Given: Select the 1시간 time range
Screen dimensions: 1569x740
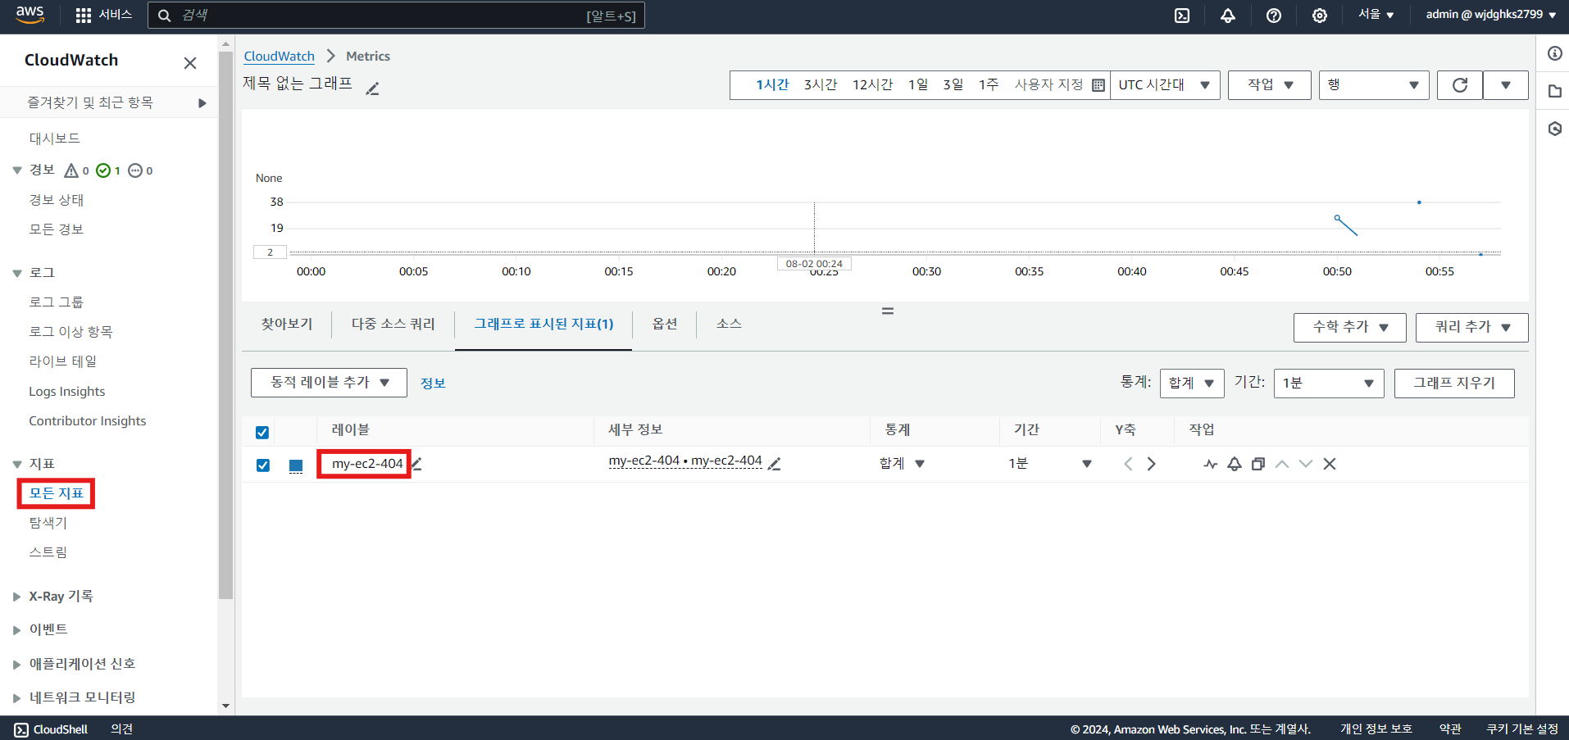Looking at the screenshot, I should 772,85.
